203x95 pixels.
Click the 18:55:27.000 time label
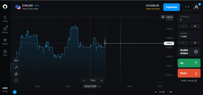90,86
